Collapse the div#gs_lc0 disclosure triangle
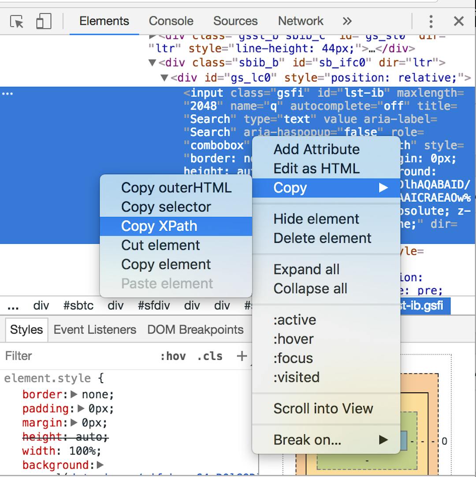 pos(165,78)
